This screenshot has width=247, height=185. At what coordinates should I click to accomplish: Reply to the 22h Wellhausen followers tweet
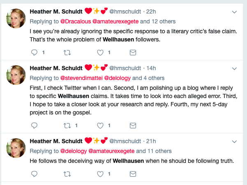(35, 53)
